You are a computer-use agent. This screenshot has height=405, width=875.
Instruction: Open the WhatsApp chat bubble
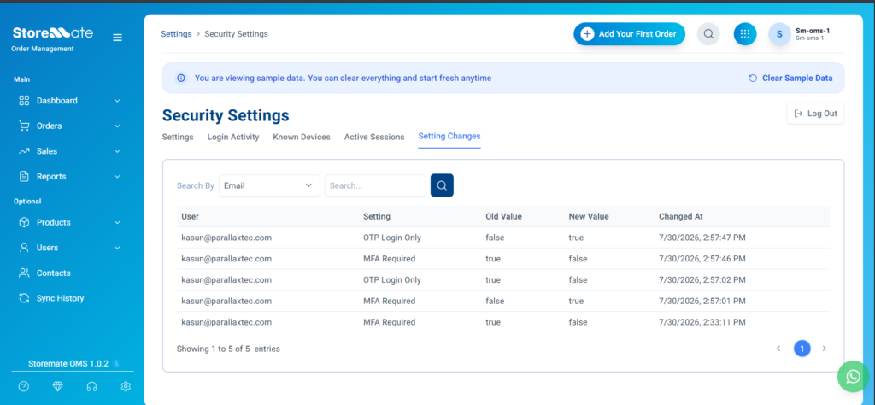tap(854, 377)
